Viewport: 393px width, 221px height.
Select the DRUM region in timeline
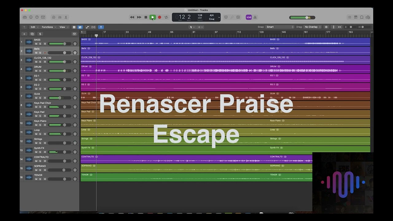175,69
